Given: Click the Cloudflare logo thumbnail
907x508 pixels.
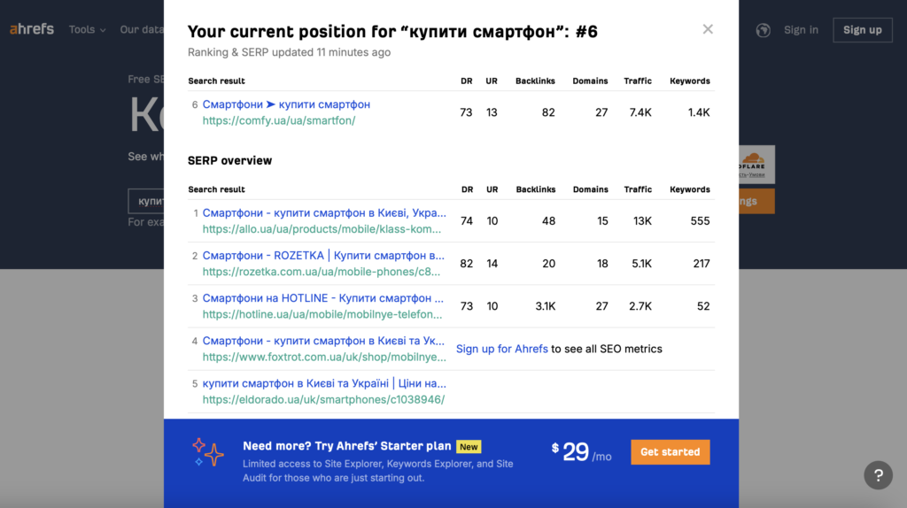Looking at the screenshot, I should pyautogui.click(x=756, y=164).
